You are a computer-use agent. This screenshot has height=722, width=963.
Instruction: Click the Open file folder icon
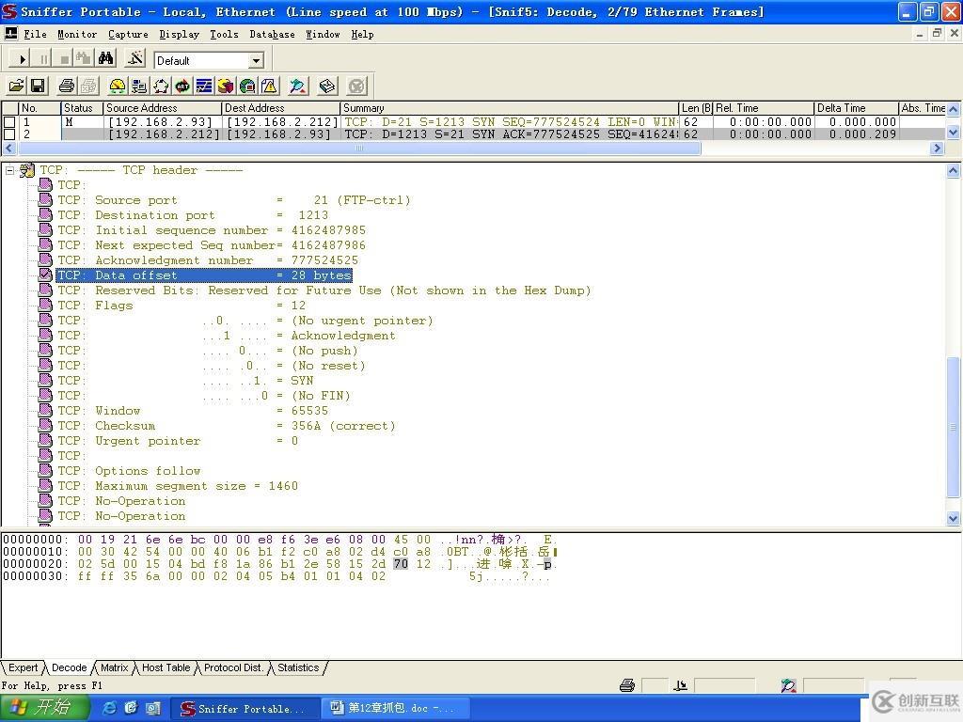17,86
